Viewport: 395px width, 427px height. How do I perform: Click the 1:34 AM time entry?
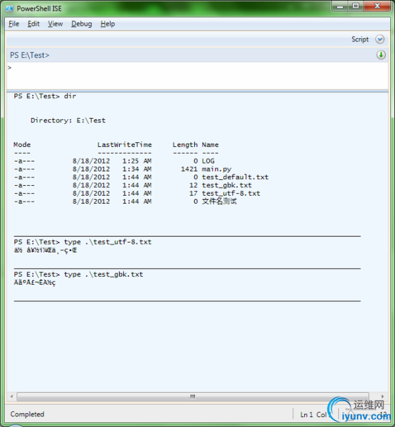(x=137, y=169)
